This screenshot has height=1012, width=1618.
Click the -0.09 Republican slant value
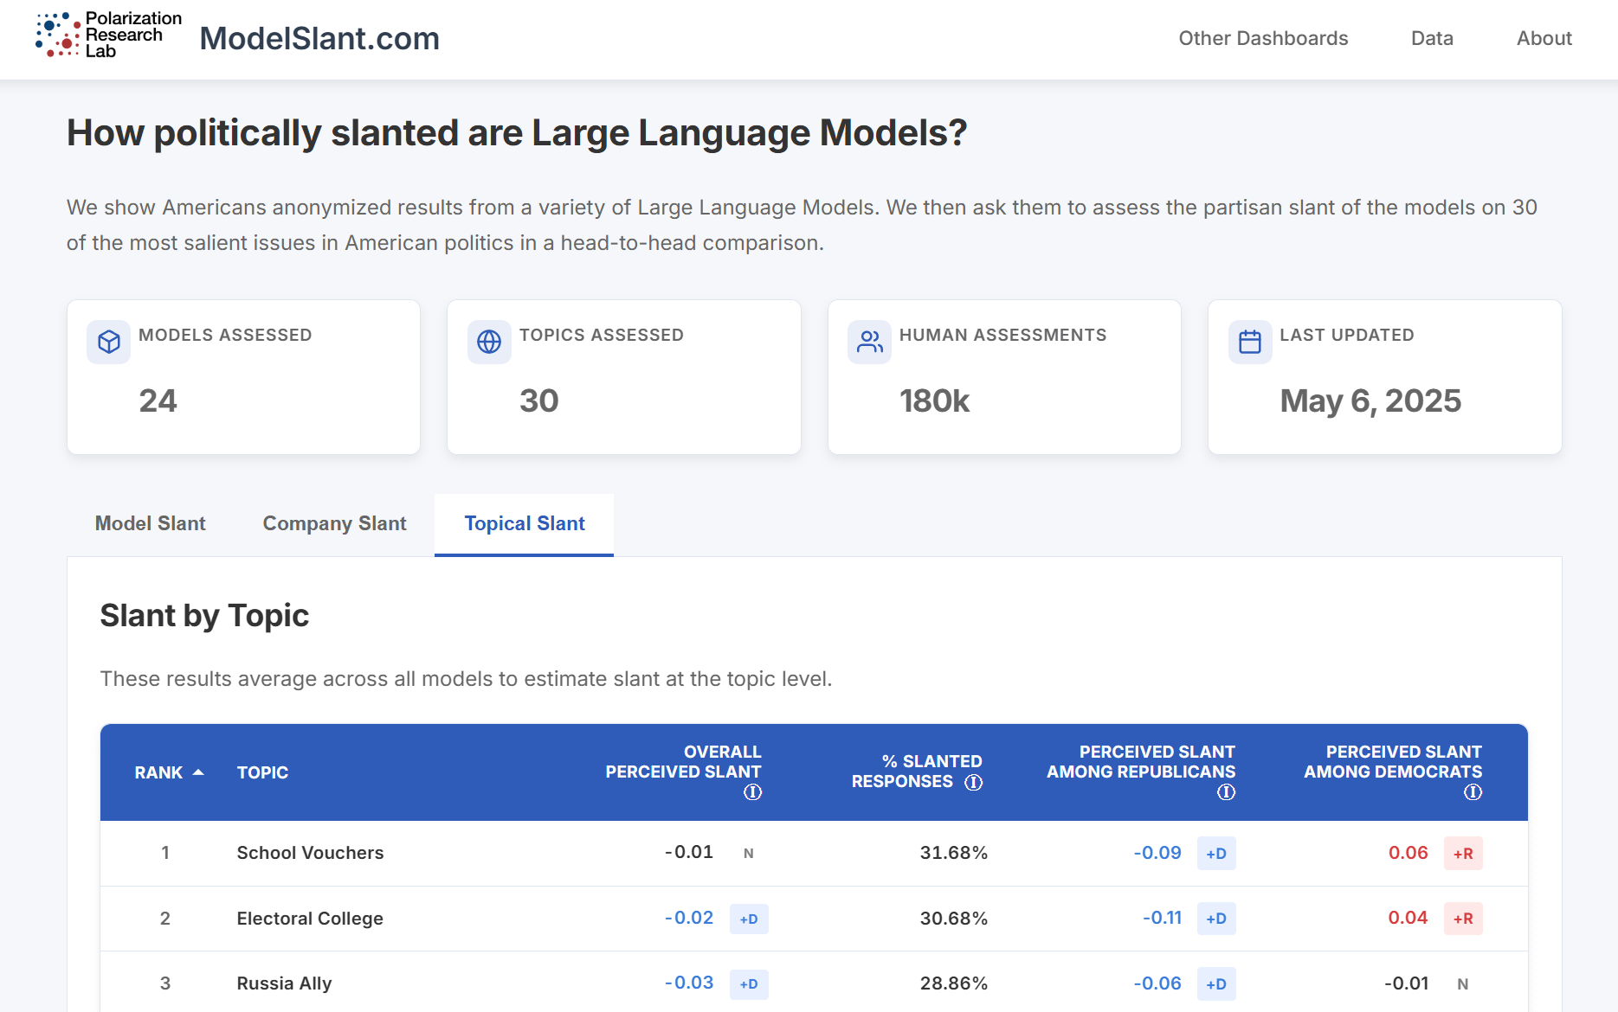(x=1157, y=853)
